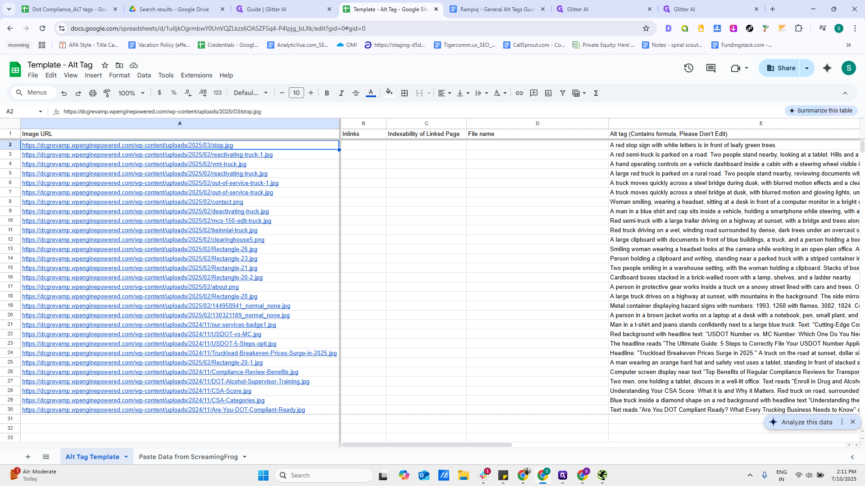This screenshot has width=865, height=486.
Task: Click the font size input box
Action: pos(296,93)
